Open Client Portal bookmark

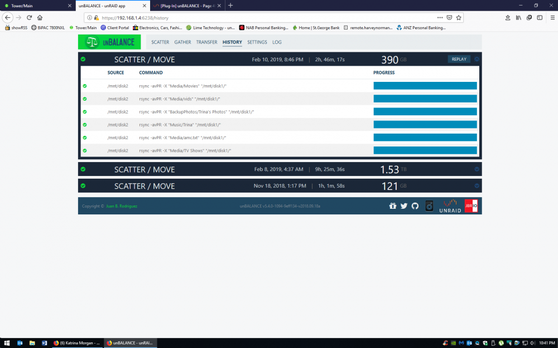coord(114,28)
